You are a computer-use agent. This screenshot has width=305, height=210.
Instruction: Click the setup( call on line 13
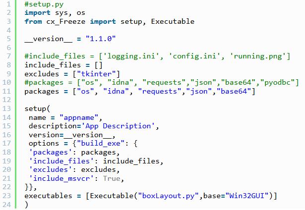37,109
